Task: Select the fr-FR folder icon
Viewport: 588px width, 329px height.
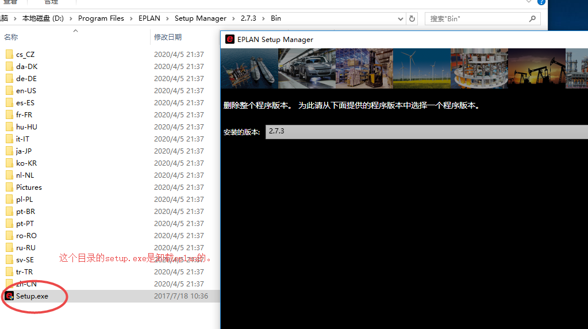Action: [x=9, y=115]
